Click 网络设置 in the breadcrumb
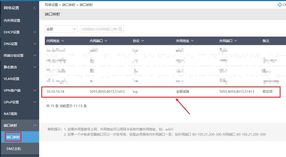 click(51, 5)
